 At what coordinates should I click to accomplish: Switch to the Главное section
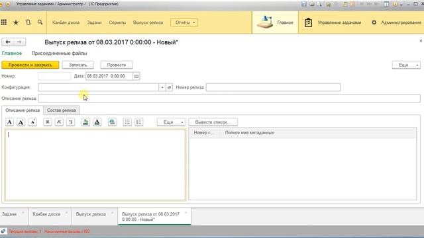tap(275, 22)
